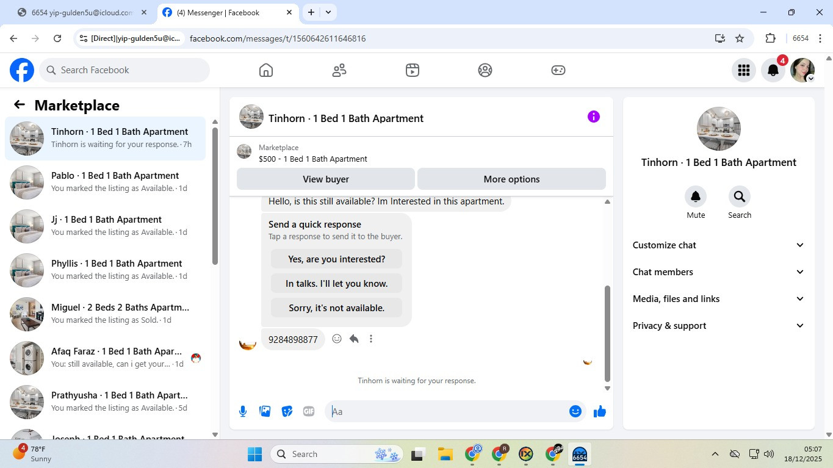Send a thumbs-up like
The width and height of the screenshot is (833, 468).
coord(600,411)
